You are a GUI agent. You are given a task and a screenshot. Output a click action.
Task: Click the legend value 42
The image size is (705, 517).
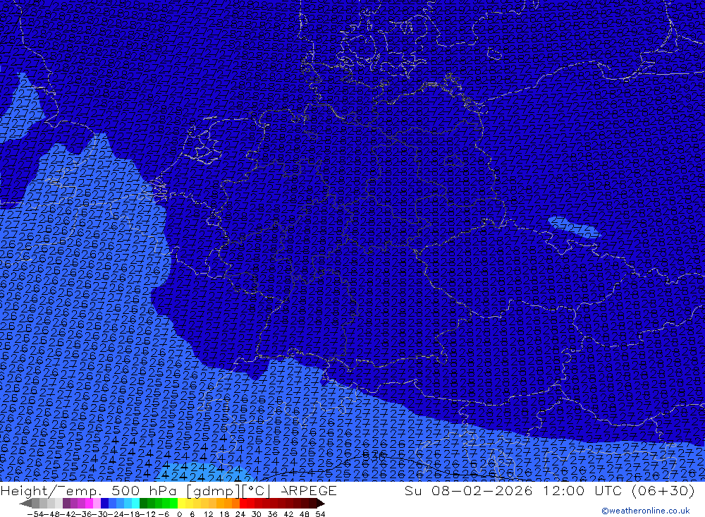[288, 514]
